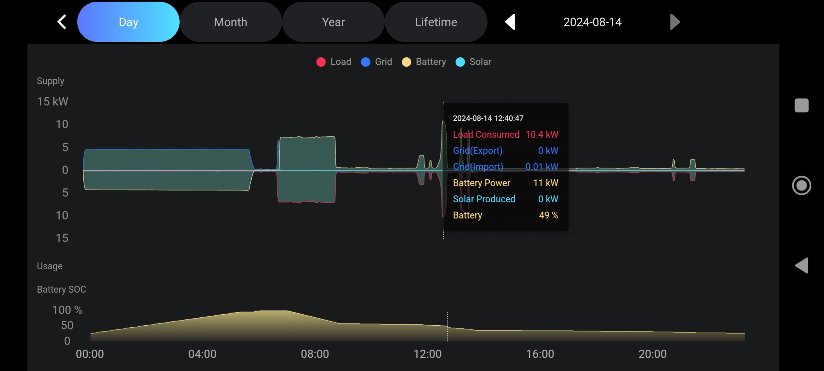The height and width of the screenshot is (371, 824).
Task: Click Battery SOC chart cursor line
Action: [x=447, y=326]
